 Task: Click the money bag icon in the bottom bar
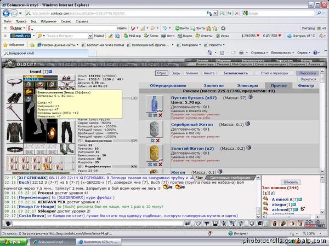pos(275,224)
